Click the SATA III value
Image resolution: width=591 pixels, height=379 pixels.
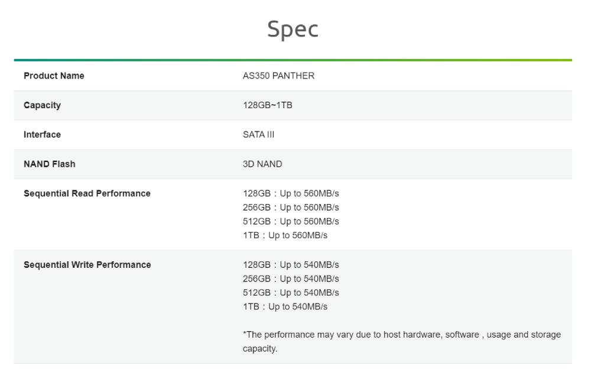tap(258, 135)
